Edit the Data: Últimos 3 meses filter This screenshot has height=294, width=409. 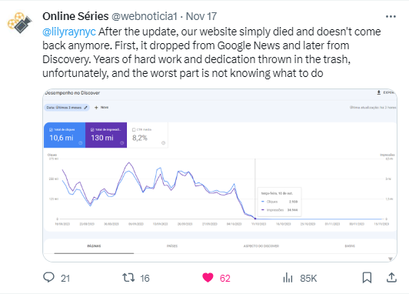67,107
